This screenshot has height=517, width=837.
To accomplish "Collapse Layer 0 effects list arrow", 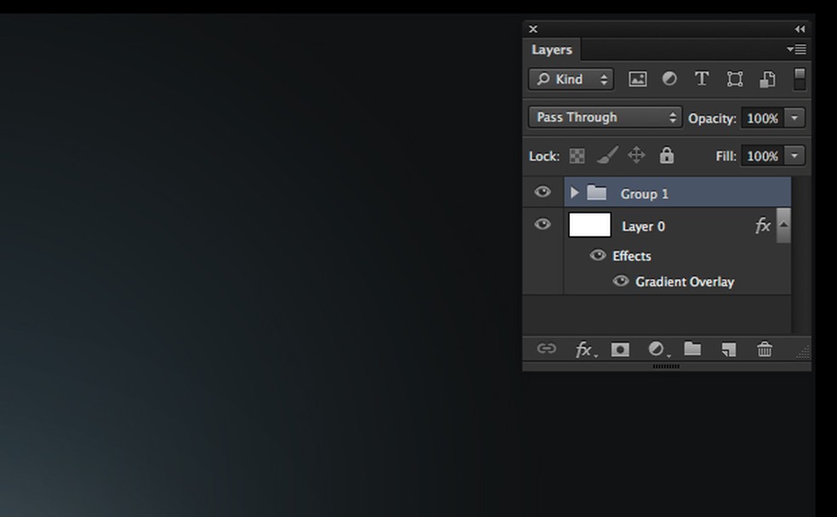I will (x=783, y=224).
